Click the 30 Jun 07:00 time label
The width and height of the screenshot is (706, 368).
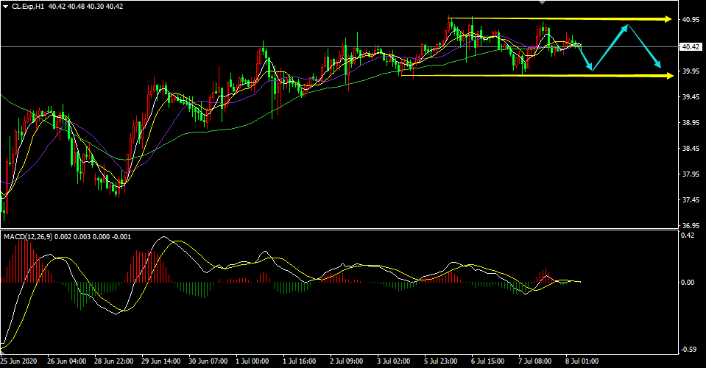[208, 361]
